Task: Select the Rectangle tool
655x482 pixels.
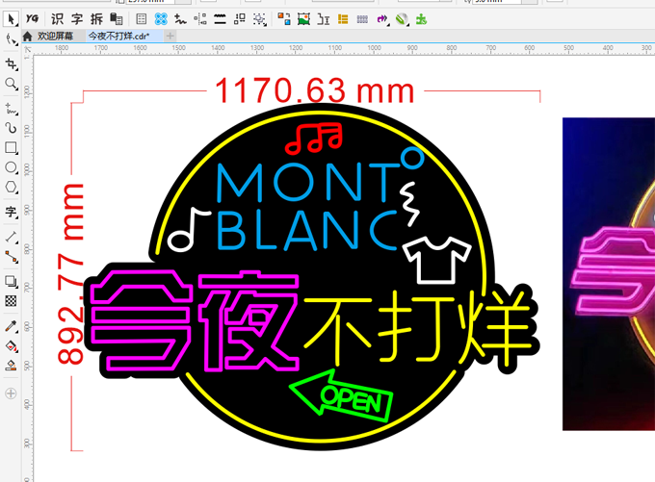Action: (11, 148)
